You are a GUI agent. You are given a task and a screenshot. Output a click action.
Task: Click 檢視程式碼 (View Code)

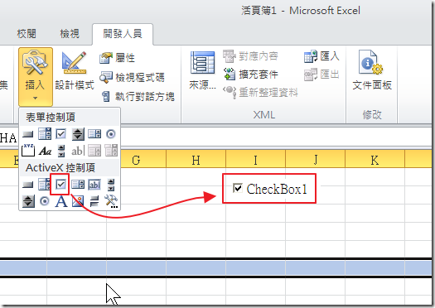pos(132,77)
